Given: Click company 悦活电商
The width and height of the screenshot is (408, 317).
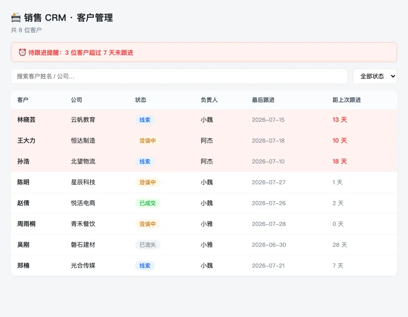Looking at the screenshot, I should coord(83,203).
